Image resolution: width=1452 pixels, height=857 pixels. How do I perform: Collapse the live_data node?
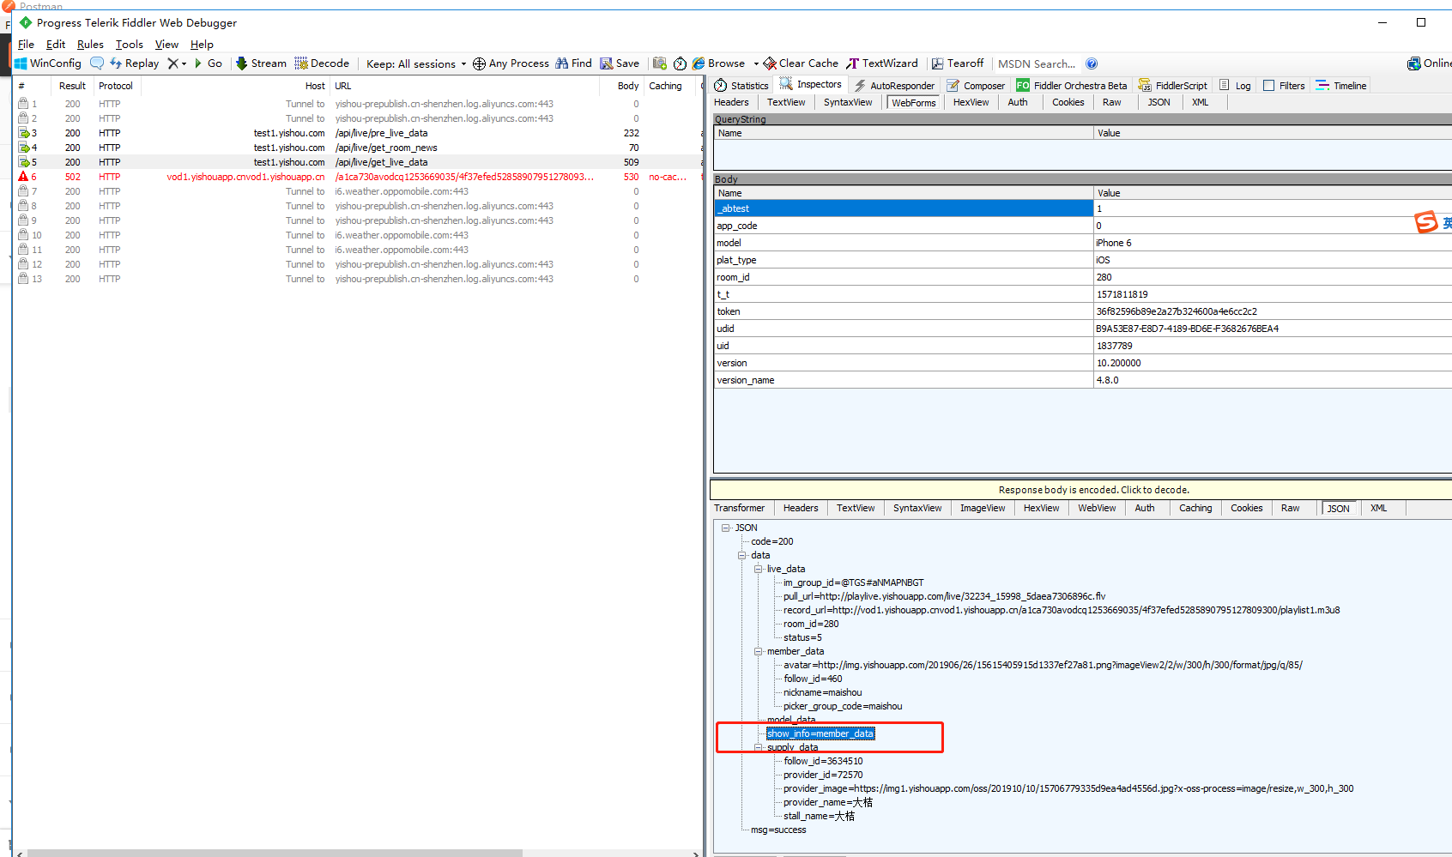tap(759, 569)
